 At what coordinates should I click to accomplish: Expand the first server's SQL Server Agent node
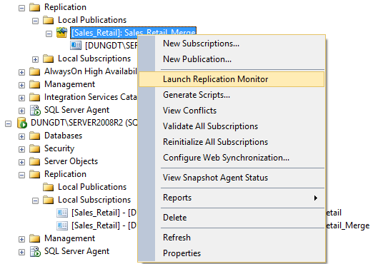[21, 111]
